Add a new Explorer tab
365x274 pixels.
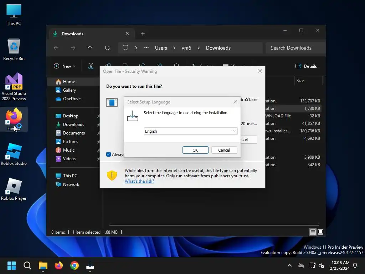click(x=143, y=34)
